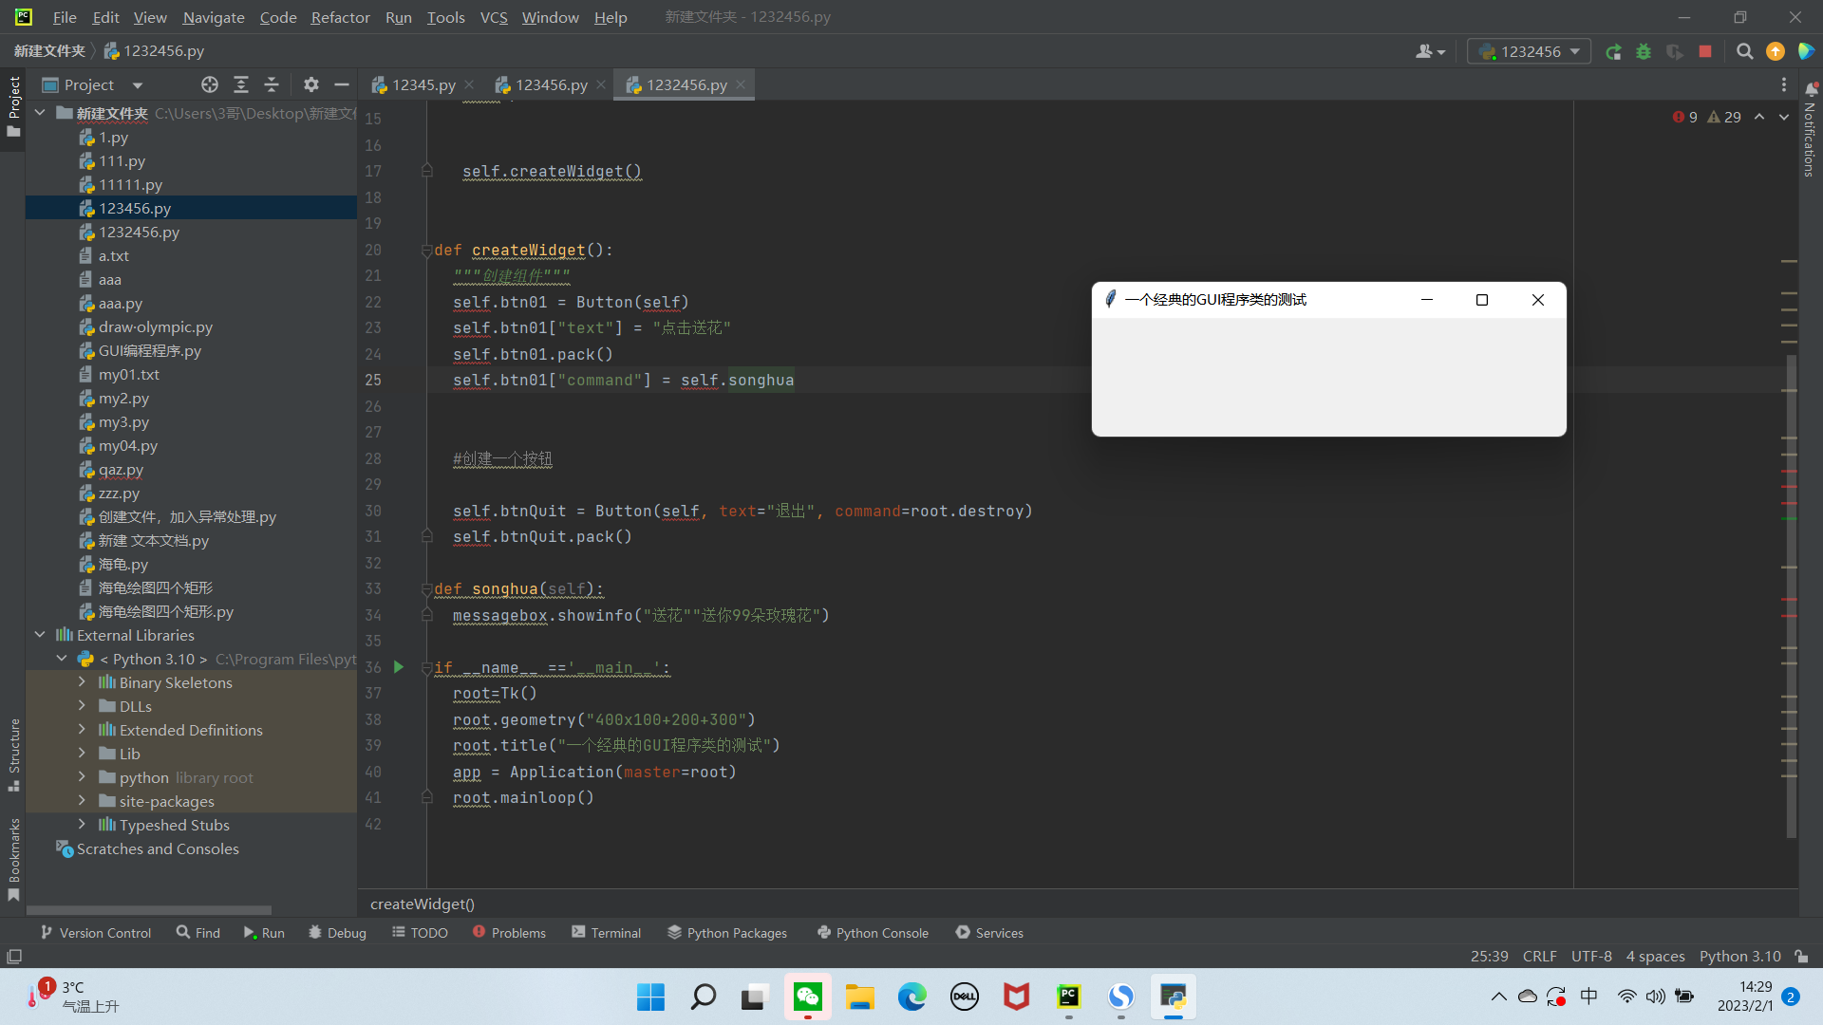Select Scratches and Consoles item
1823x1025 pixels.
click(158, 848)
